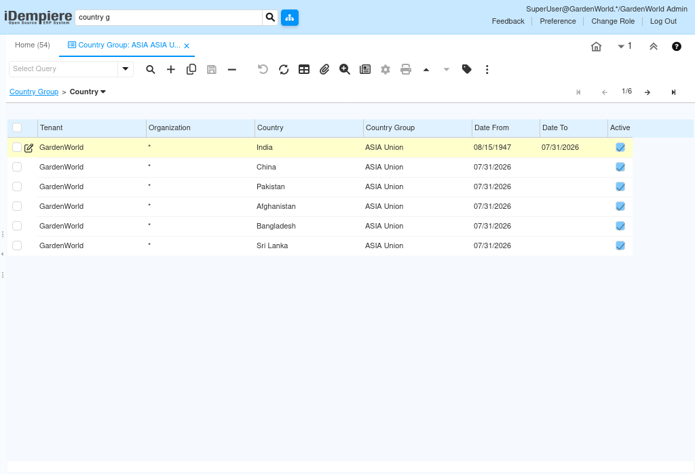
Task: Collapse header with double chevron up
Action: pyautogui.click(x=654, y=47)
